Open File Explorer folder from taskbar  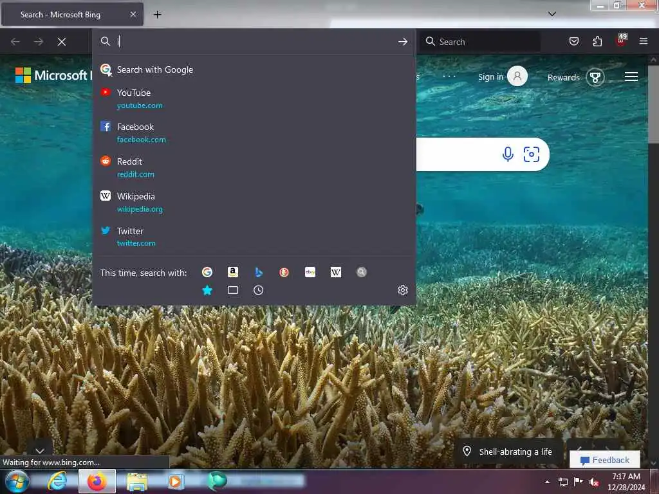[136, 481]
